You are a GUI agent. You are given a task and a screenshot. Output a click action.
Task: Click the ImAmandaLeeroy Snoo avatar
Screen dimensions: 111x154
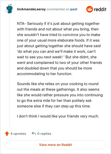pyautogui.click(x=9, y=9)
